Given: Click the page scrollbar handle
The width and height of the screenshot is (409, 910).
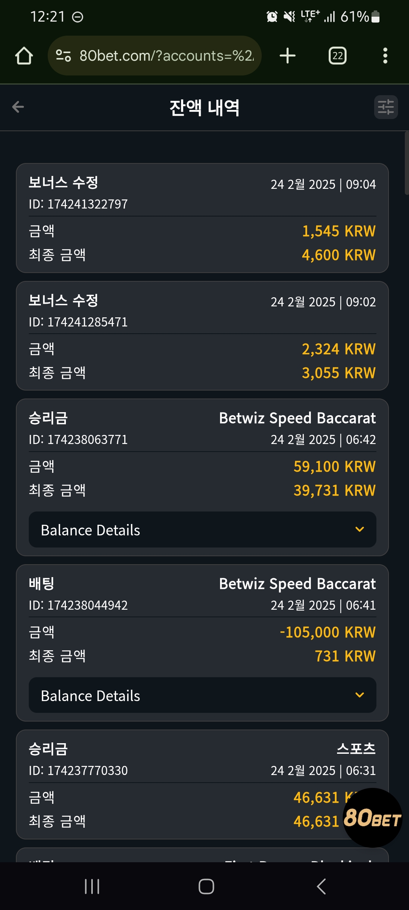Looking at the screenshot, I should point(407,163).
